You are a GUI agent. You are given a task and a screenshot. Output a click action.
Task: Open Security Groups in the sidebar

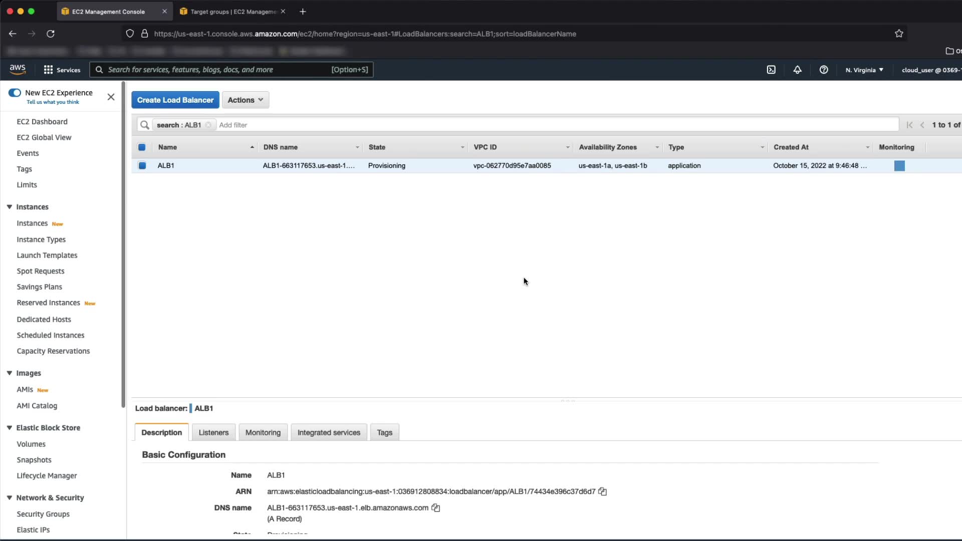point(43,514)
